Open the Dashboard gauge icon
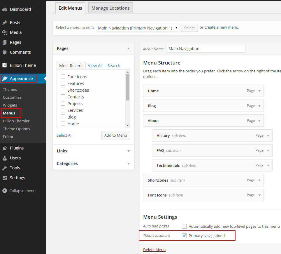This screenshot has height=254, width=281. pos(5,10)
